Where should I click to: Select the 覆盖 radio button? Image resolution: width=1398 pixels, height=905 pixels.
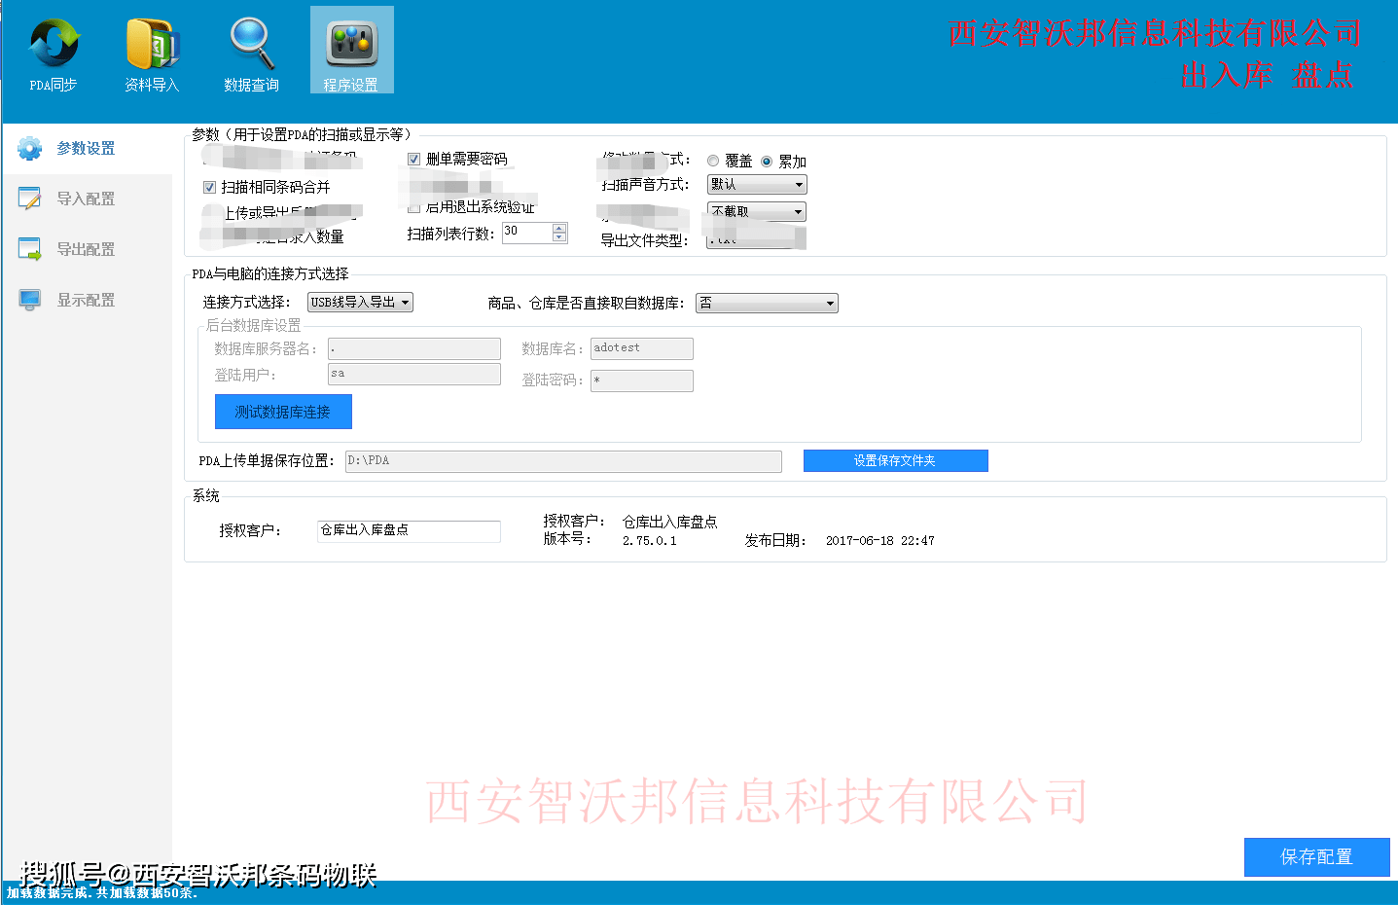[x=713, y=161]
